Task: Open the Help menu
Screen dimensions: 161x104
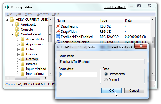Action: coord(56,14)
